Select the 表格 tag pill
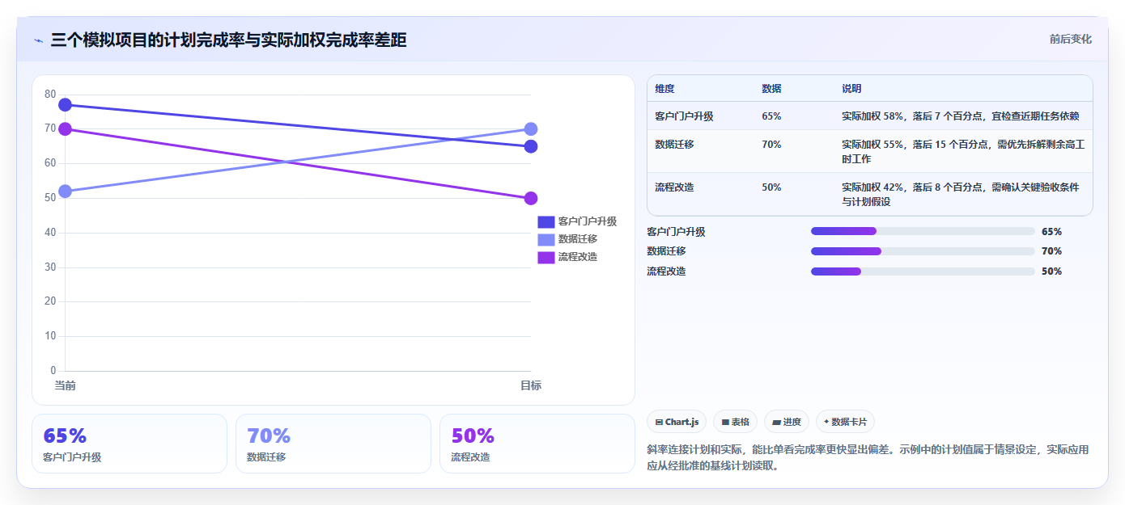1125x505 pixels. [736, 422]
